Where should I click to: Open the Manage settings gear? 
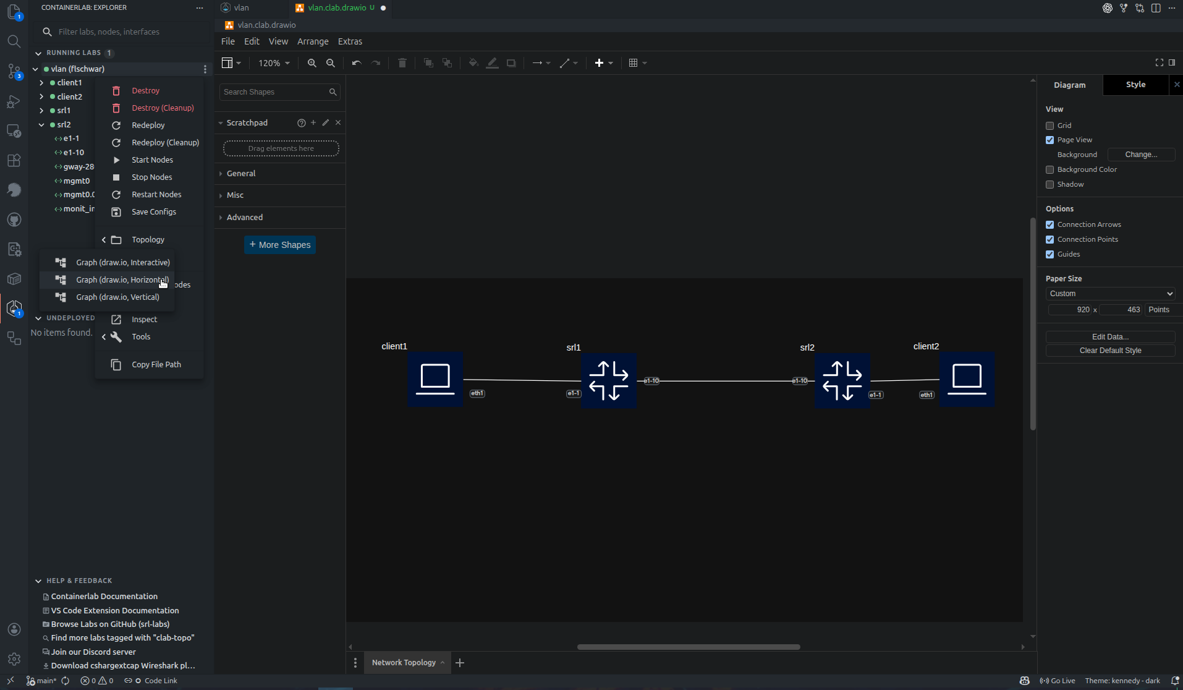pos(14,659)
